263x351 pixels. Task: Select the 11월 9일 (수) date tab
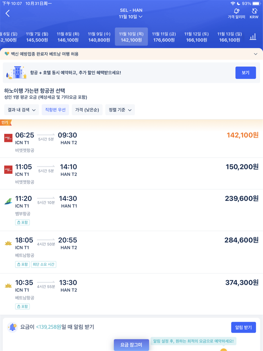click(x=99, y=37)
